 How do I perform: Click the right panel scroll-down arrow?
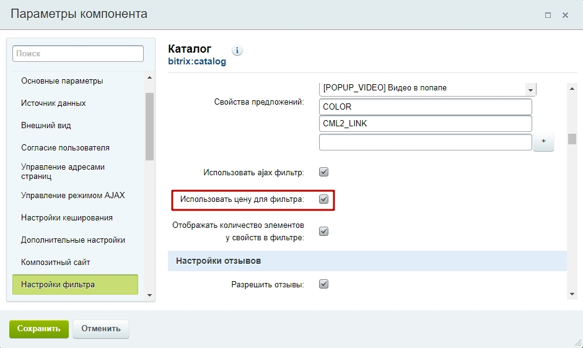572,293
